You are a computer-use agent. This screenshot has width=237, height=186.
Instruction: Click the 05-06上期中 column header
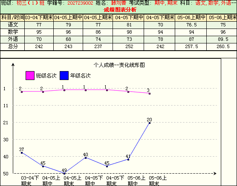pos(191,17)
